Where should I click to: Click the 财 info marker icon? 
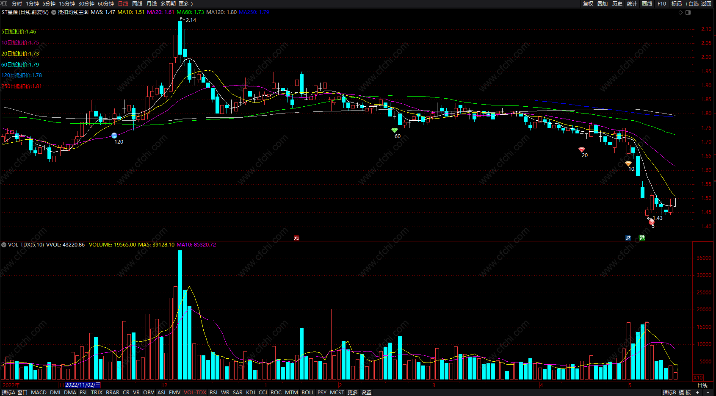[x=628, y=238]
